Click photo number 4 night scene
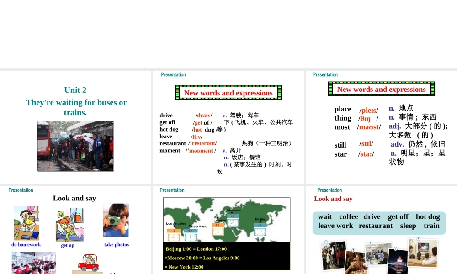 398,261
